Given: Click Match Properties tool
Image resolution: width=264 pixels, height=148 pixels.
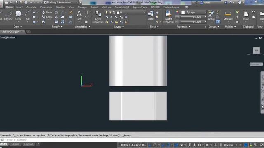Looking at the screenshot, I should click(169, 17).
